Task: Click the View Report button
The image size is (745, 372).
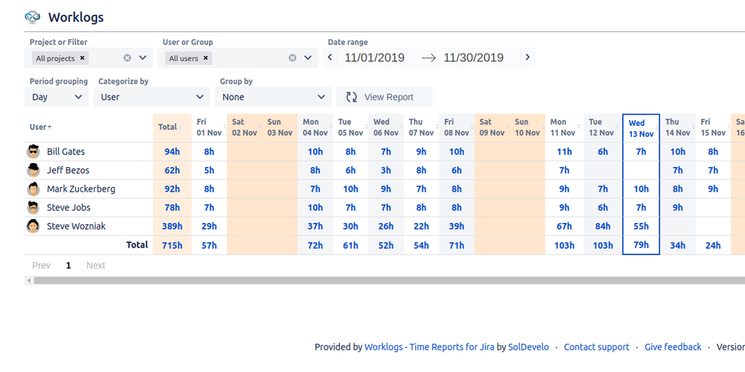Action: [x=384, y=97]
